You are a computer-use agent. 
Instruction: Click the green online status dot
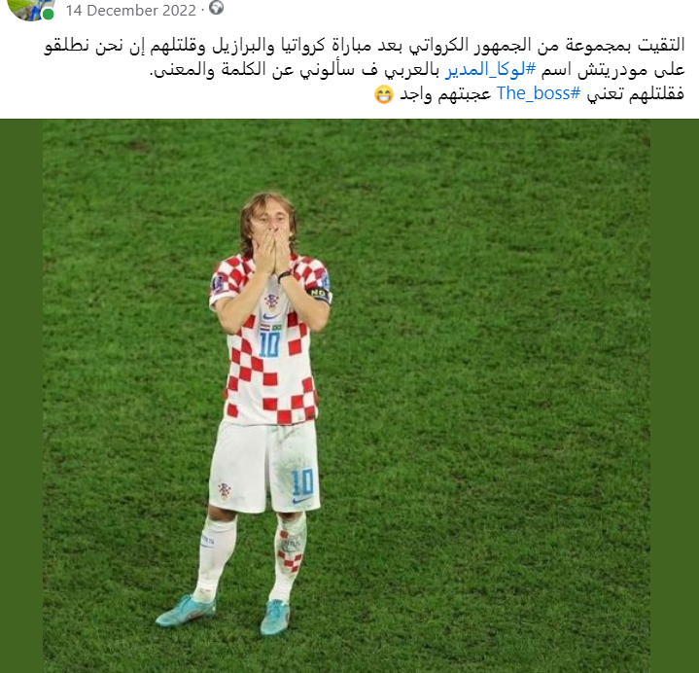pos(49,15)
